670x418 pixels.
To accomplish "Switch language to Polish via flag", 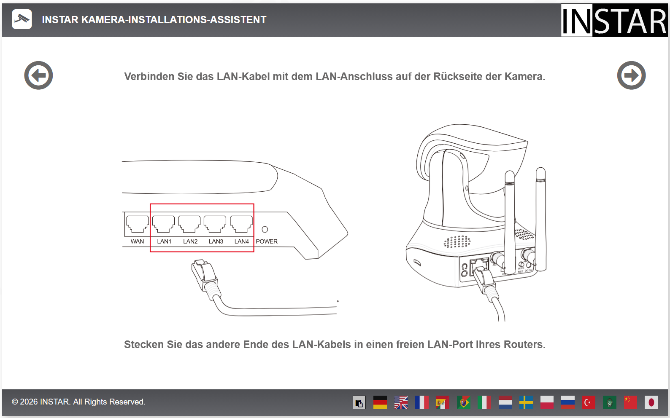I will (547, 403).
